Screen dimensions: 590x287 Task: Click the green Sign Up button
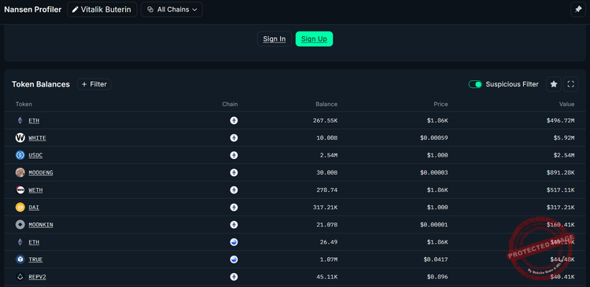coord(314,39)
